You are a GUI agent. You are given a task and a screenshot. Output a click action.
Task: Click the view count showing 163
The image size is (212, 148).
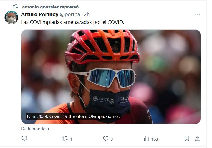pyautogui.click(x=155, y=139)
